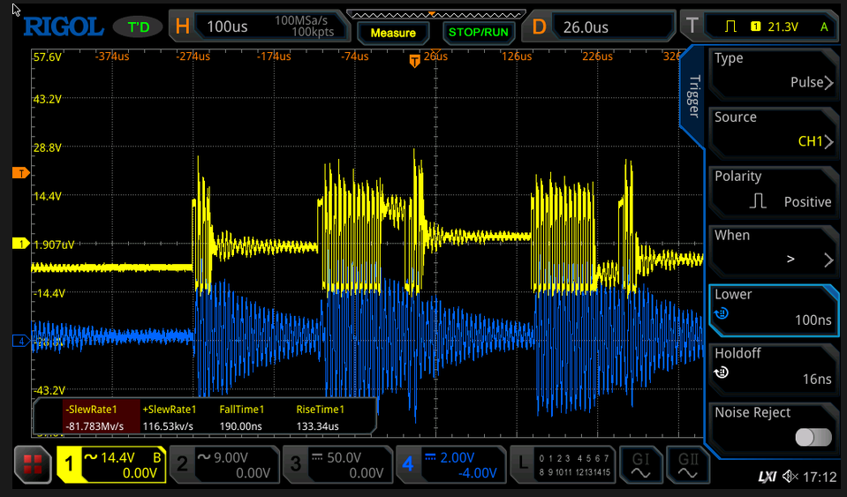Click the pulse trigger symbol in top bar
The height and width of the screenshot is (497, 847).
point(731,26)
